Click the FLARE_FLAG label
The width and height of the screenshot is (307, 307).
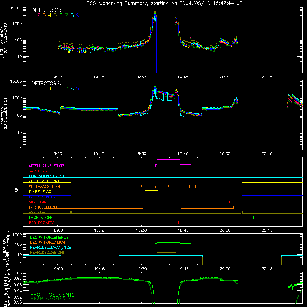click(40, 191)
